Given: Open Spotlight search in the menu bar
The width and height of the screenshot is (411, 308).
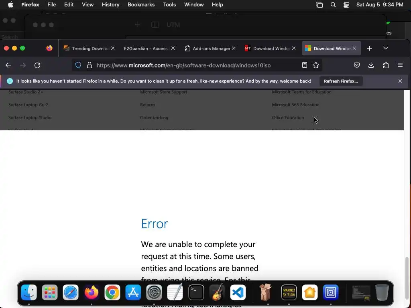Looking at the screenshot, I should click(x=333, y=5).
